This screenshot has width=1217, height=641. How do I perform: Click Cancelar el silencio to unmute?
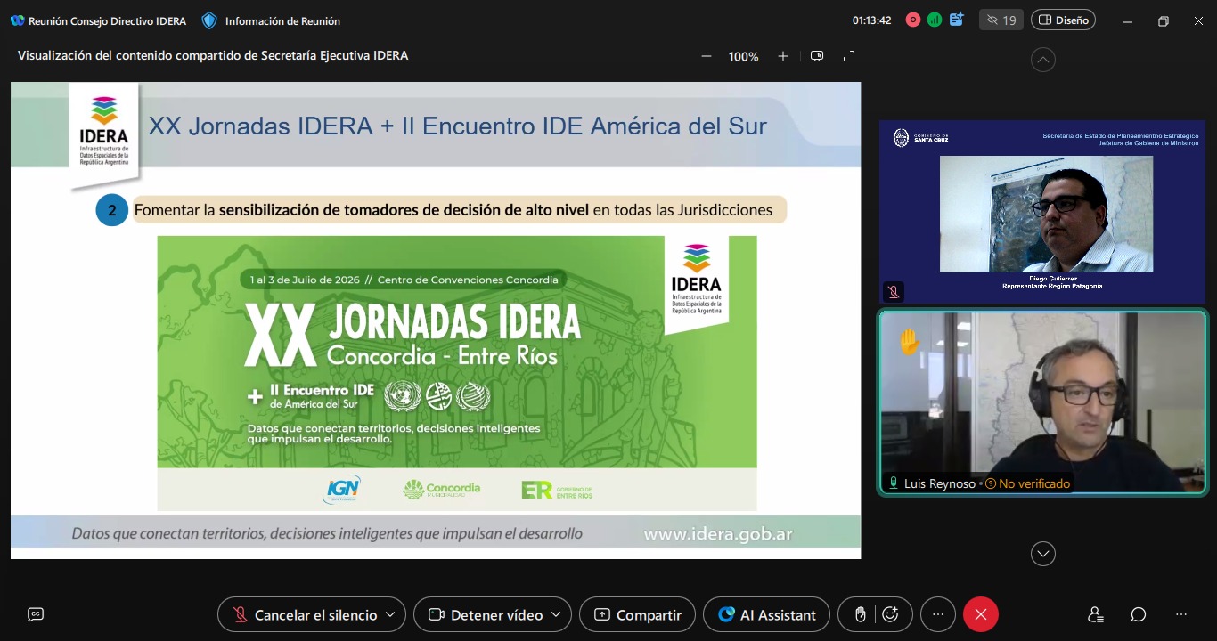coord(305,614)
